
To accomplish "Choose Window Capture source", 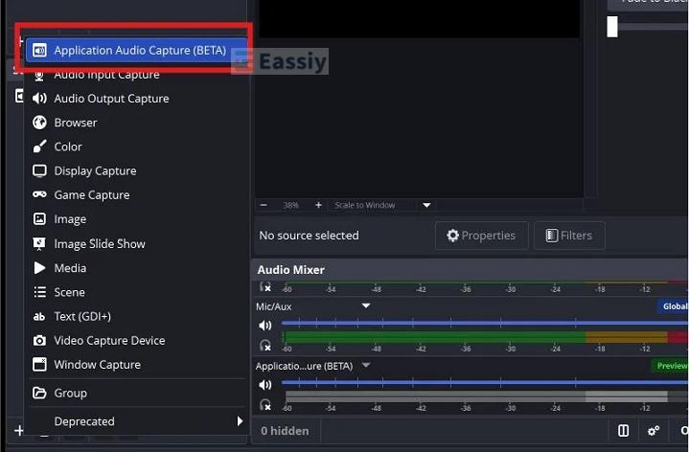I will pos(136,365).
